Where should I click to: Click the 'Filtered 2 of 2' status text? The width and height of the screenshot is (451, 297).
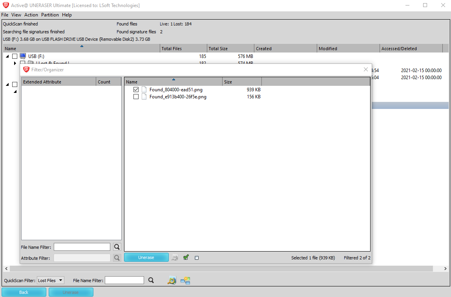pyautogui.click(x=357, y=258)
